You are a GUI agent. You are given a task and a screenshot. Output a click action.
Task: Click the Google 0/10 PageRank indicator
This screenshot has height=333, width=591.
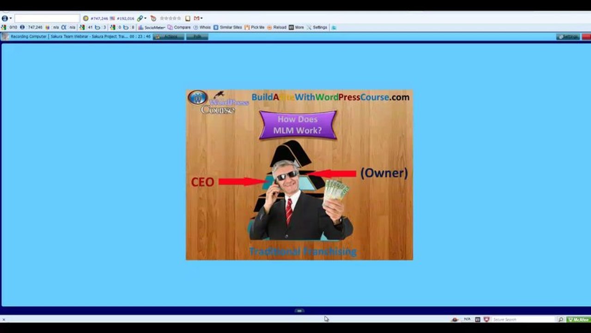[x=10, y=27]
